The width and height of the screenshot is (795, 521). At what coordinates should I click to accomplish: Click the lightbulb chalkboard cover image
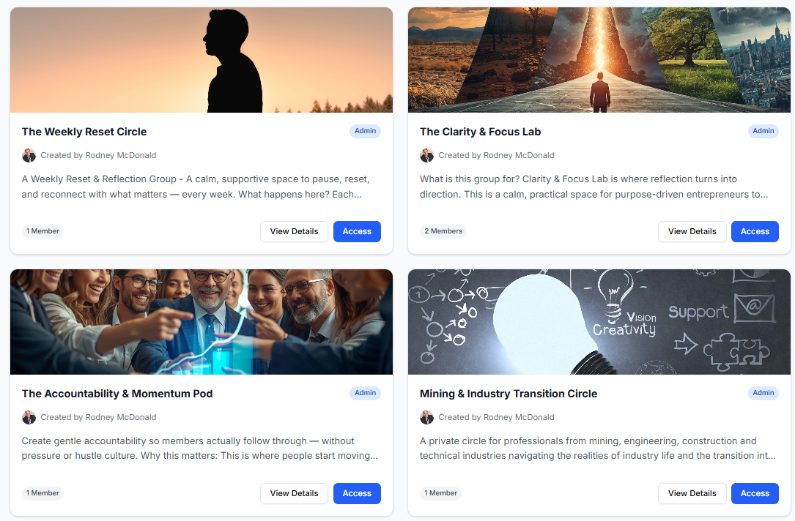pos(599,322)
